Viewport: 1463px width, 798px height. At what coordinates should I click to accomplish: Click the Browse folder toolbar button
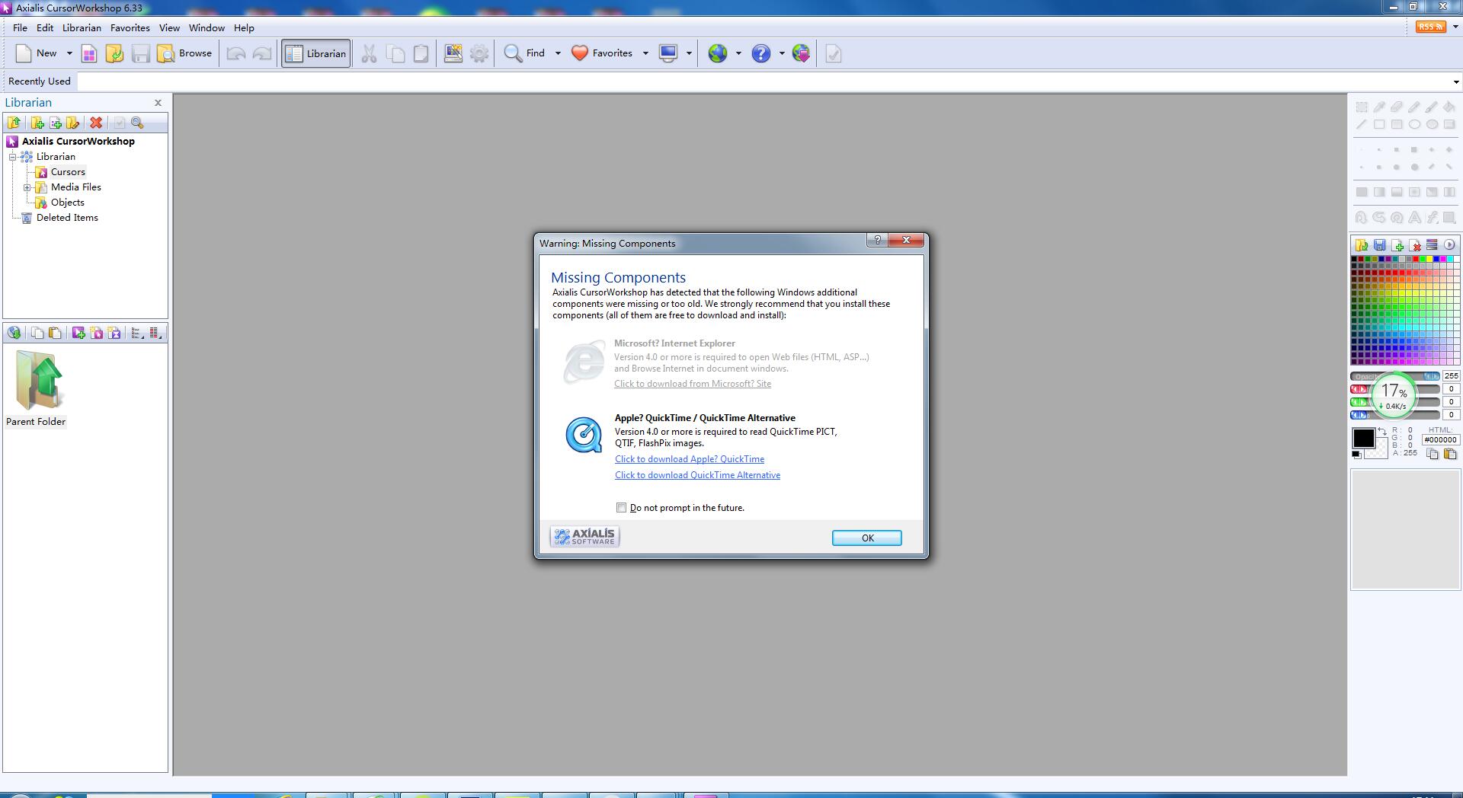[184, 53]
